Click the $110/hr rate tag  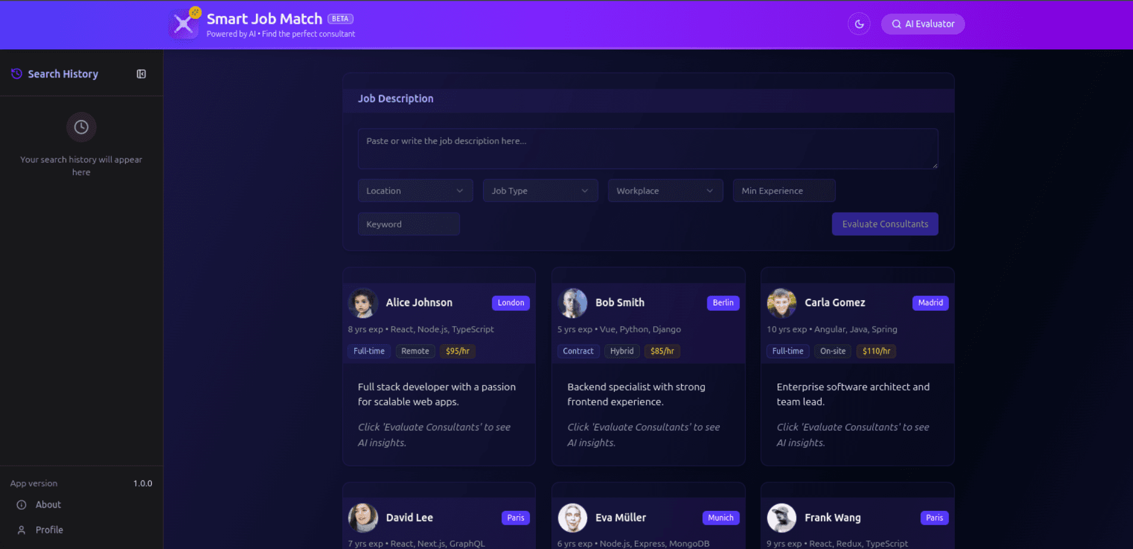click(x=876, y=351)
